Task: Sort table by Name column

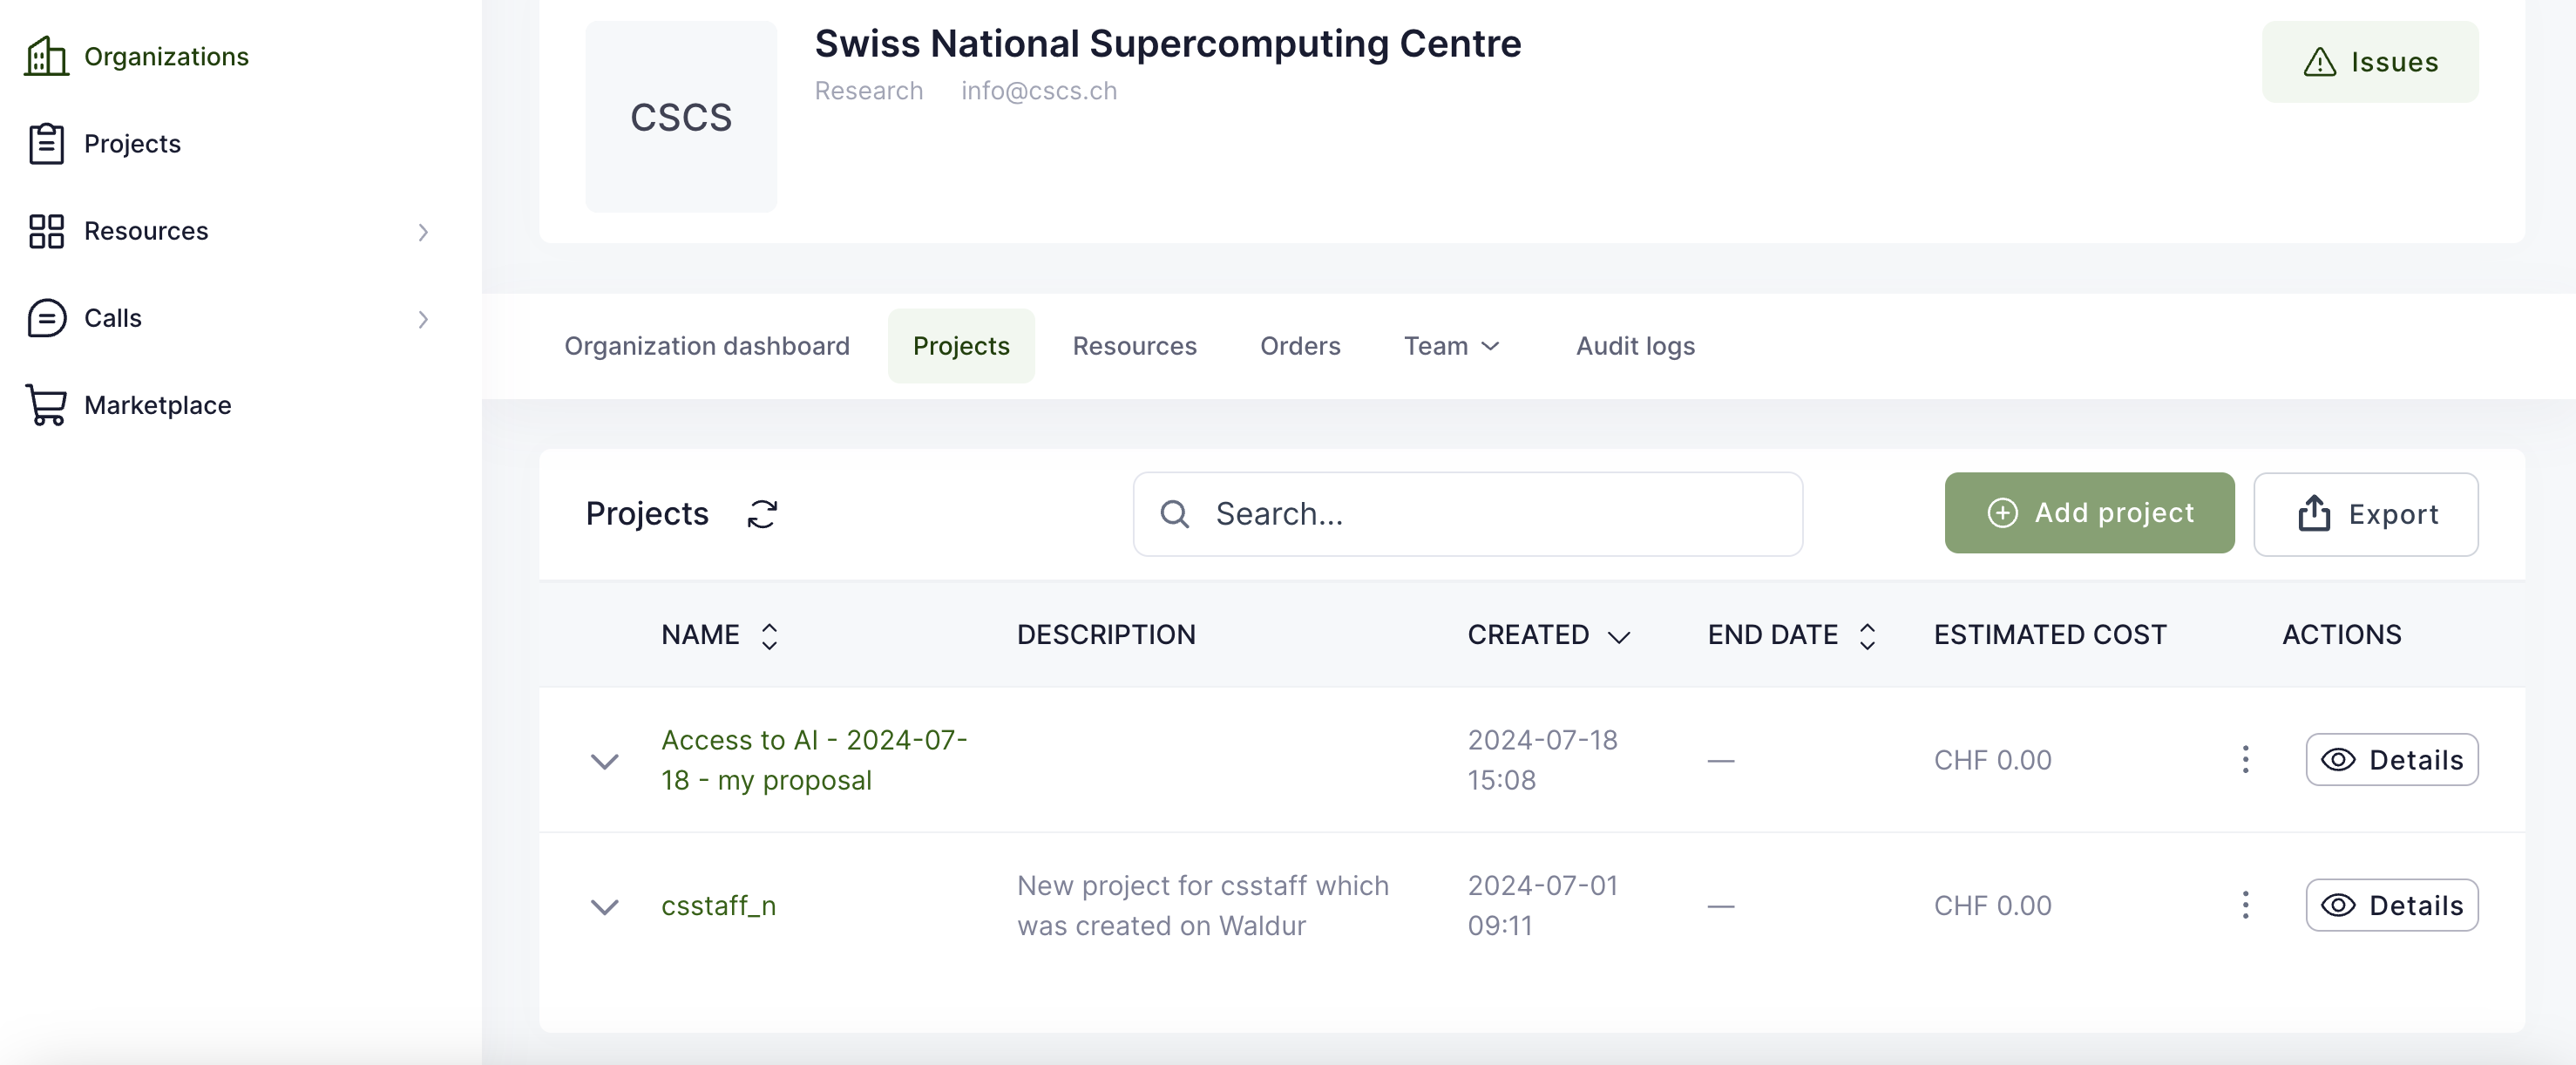Action: pos(720,635)
